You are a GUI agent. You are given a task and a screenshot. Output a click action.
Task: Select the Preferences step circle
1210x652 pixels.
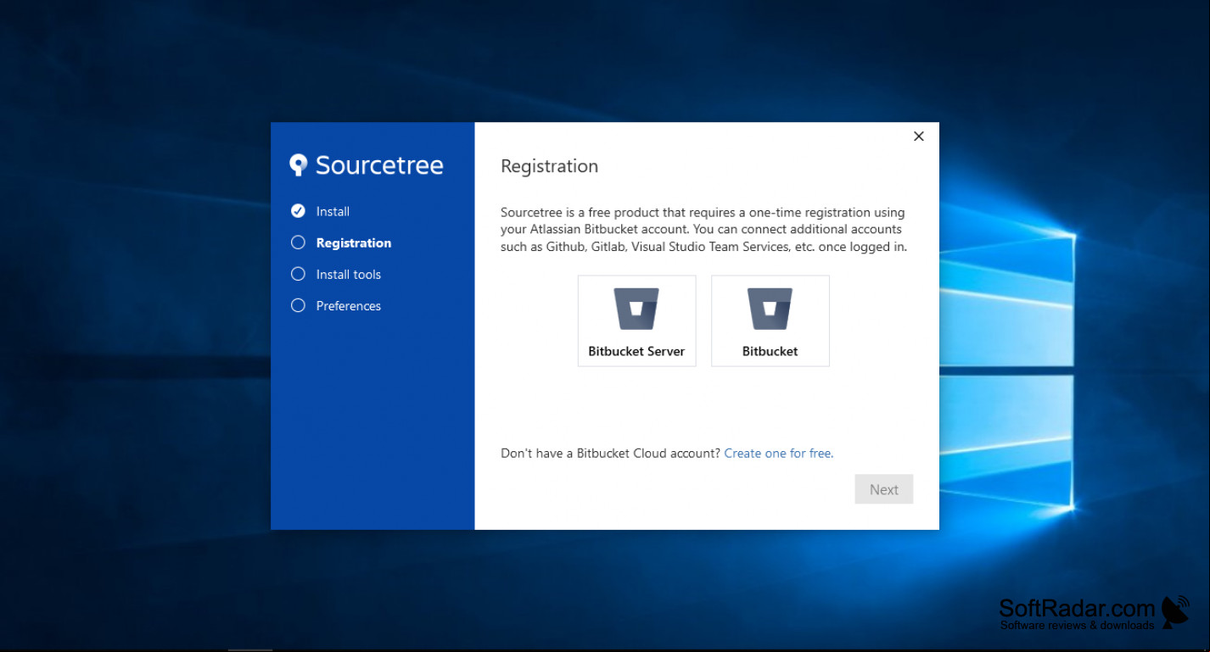[298, 305]
